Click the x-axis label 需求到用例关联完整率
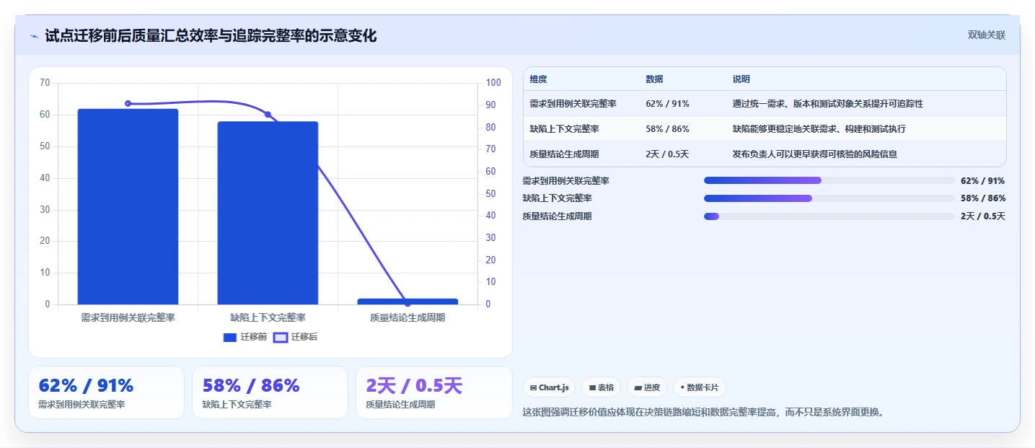 [128, 317]
